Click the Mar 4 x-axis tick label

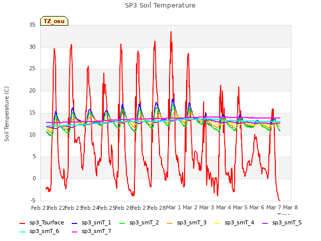[223, 207]
